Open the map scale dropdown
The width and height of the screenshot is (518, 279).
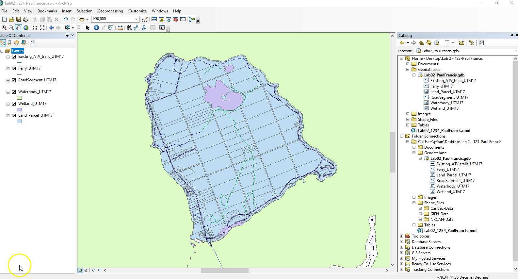137,19
